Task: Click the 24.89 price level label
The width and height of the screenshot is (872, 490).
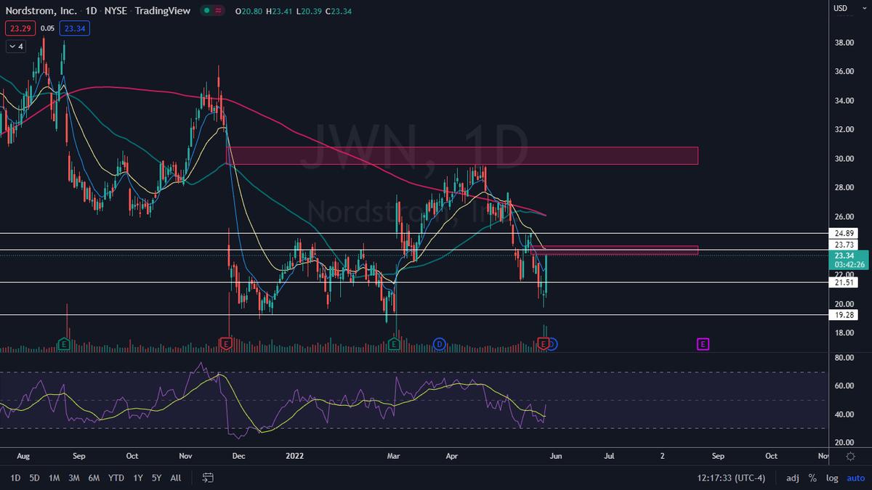Action: [844, 233]
